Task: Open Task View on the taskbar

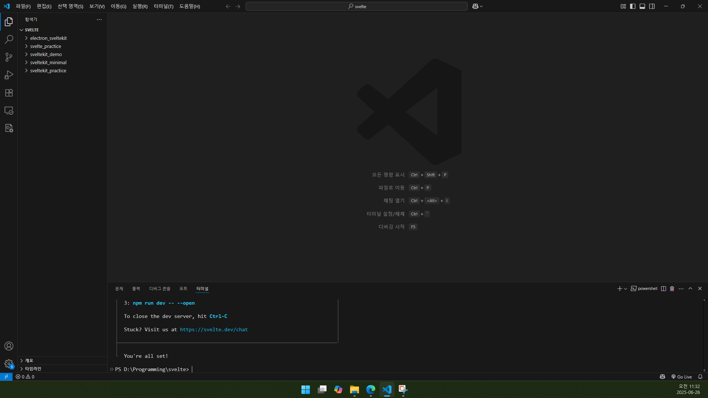Action: tap(322, 390)
